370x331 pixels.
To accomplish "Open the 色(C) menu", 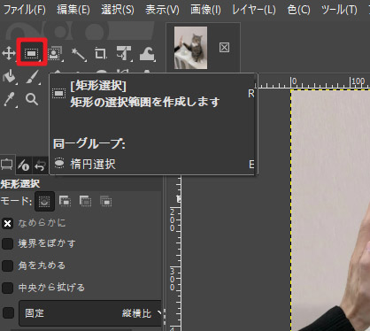I will click(x=298, y=10).
